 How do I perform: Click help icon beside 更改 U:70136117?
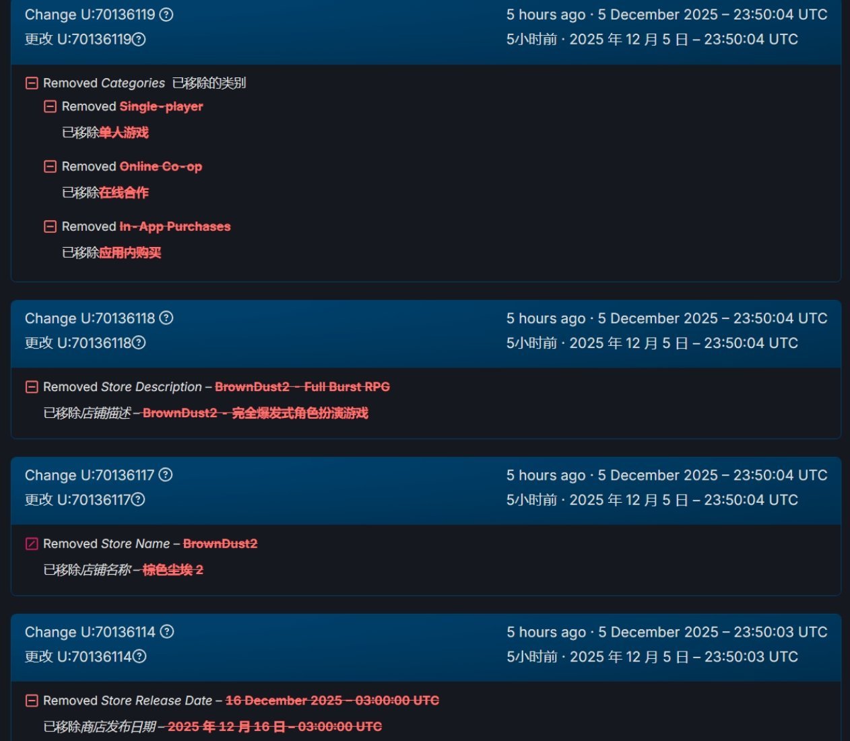pyautogui.click(x=138, y=499)
